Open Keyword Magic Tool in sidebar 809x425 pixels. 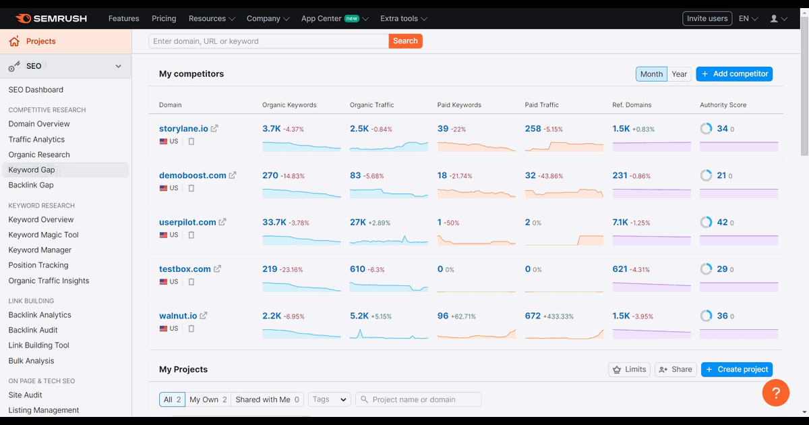(x=43, y=235)
